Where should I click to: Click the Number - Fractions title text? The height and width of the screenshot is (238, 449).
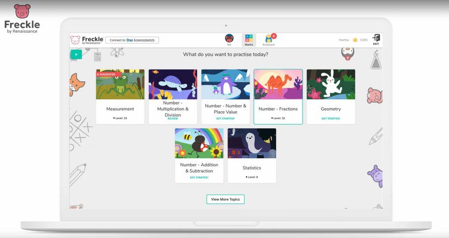point(278,109)
